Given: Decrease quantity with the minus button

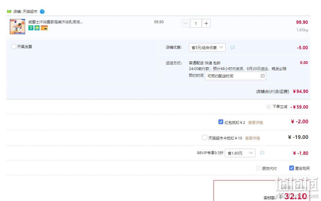Looking at the screenshot, I should coord(186,23).
